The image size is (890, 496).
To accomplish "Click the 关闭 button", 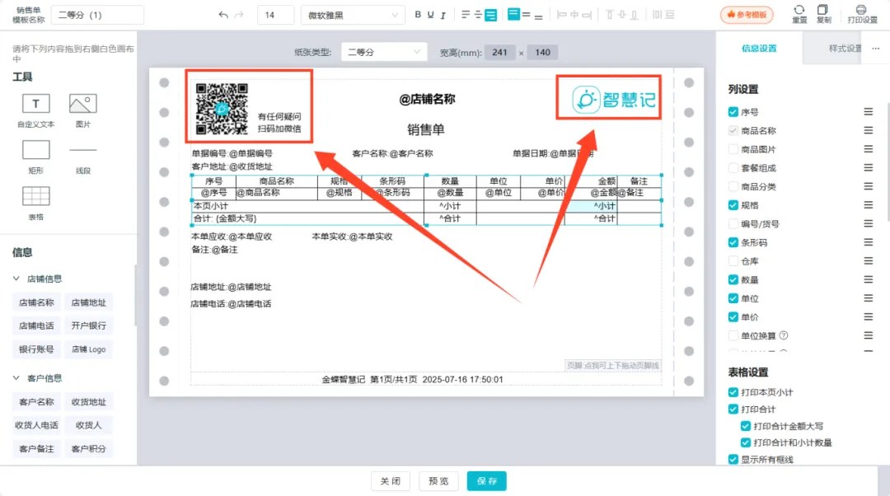I will 391,481.
